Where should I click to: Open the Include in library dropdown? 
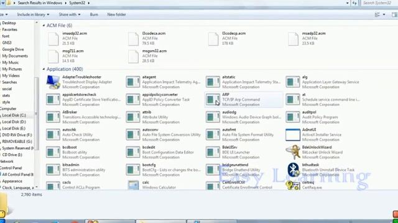33,15
